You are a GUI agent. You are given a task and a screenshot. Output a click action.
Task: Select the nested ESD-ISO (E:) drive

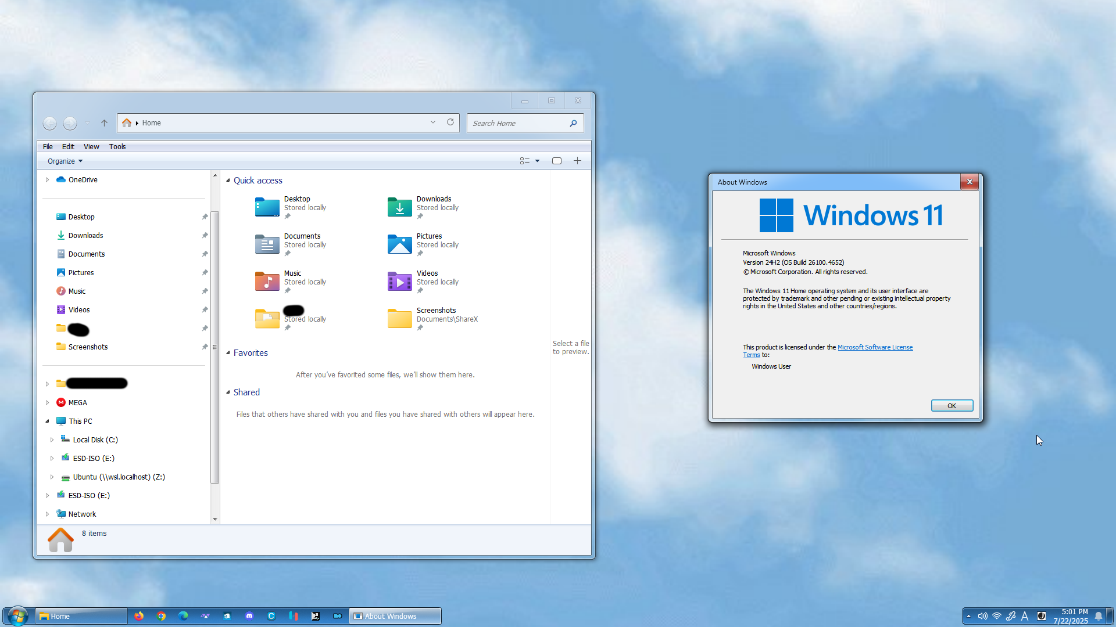(x=94, y=459)
